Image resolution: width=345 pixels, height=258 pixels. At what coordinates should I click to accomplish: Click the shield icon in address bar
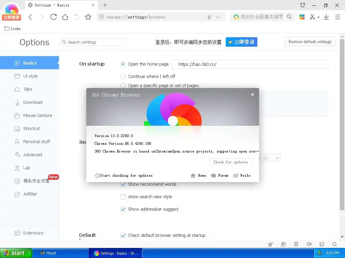pyautogui.click(x=101, y=17)
